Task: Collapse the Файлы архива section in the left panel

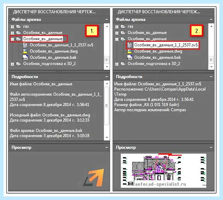Action: point(106,19)
